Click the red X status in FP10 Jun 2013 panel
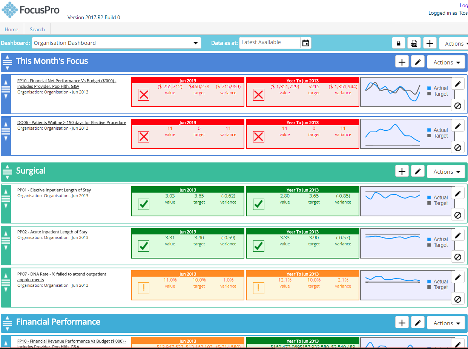 [x=144, y=95]
